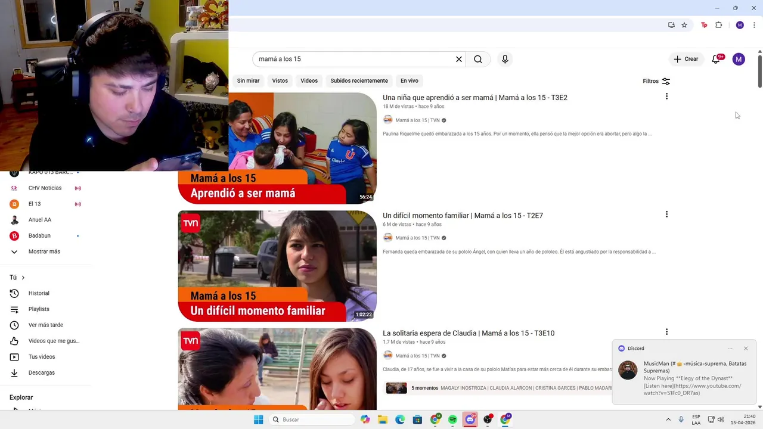
Task: Open 'Un difícil momento familiar' video title
Action: click(x=463, y=216)
